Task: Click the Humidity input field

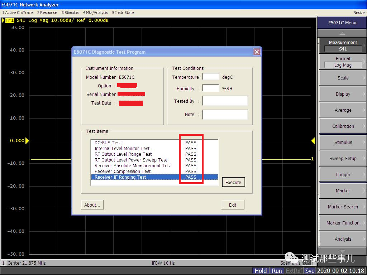Action: coord(211,88)
